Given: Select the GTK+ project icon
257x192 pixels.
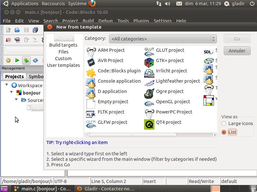Looking at the screenshot, I should click(x=149, y=61).
